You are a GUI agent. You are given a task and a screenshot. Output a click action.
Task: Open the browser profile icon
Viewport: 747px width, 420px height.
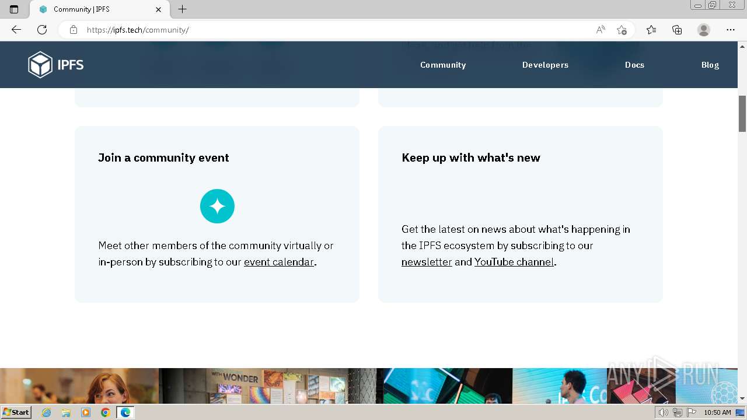point(704,30)
